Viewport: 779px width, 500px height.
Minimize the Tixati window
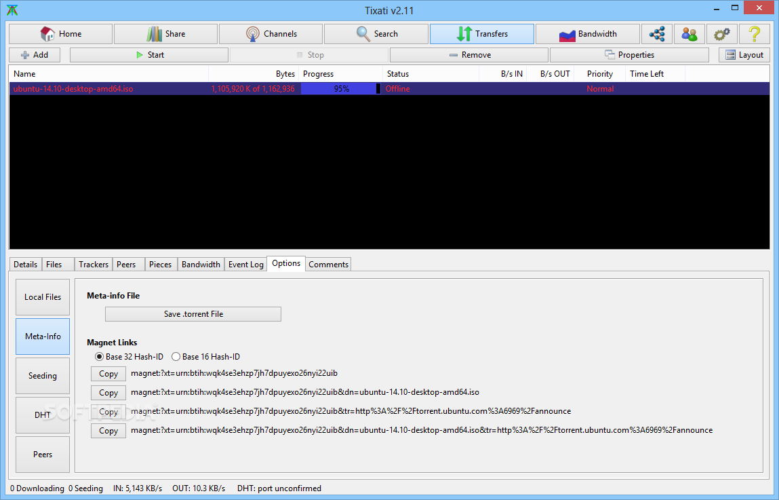pyautogui.click(x=717, y=8)
